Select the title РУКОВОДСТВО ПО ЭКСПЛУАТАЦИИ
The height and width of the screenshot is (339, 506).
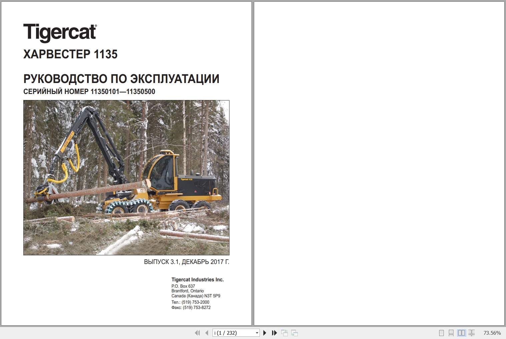tap(121, 78)
